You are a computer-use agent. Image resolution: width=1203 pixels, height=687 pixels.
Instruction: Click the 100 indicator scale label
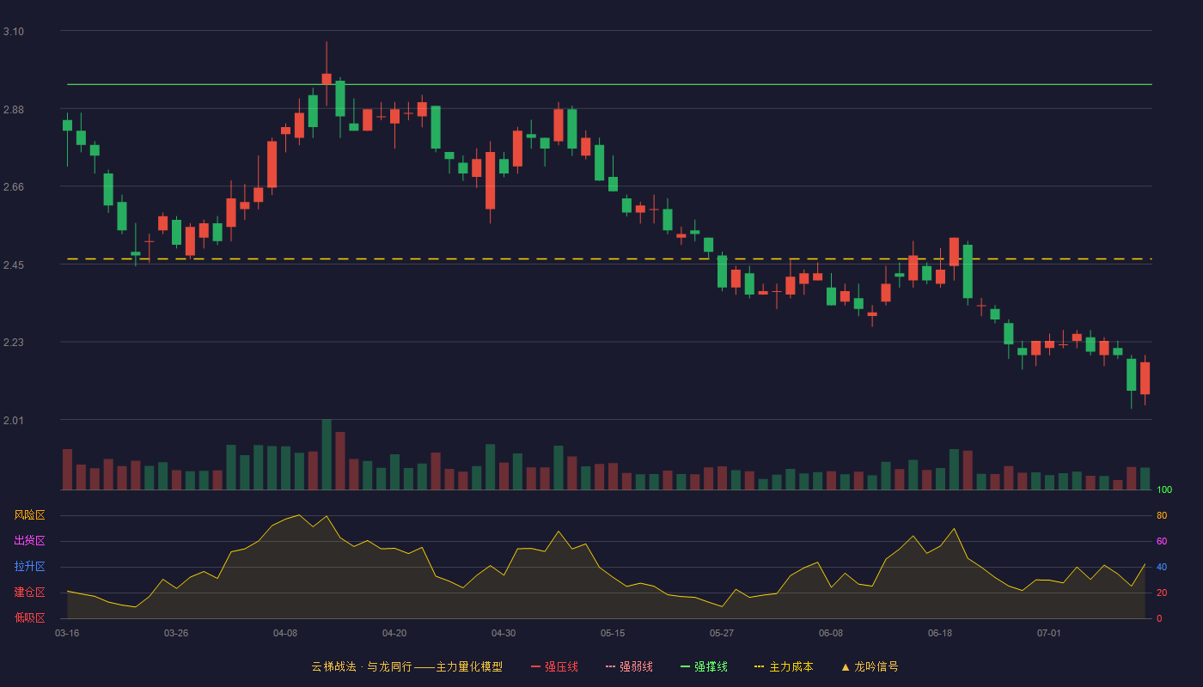coord(1164,490)
